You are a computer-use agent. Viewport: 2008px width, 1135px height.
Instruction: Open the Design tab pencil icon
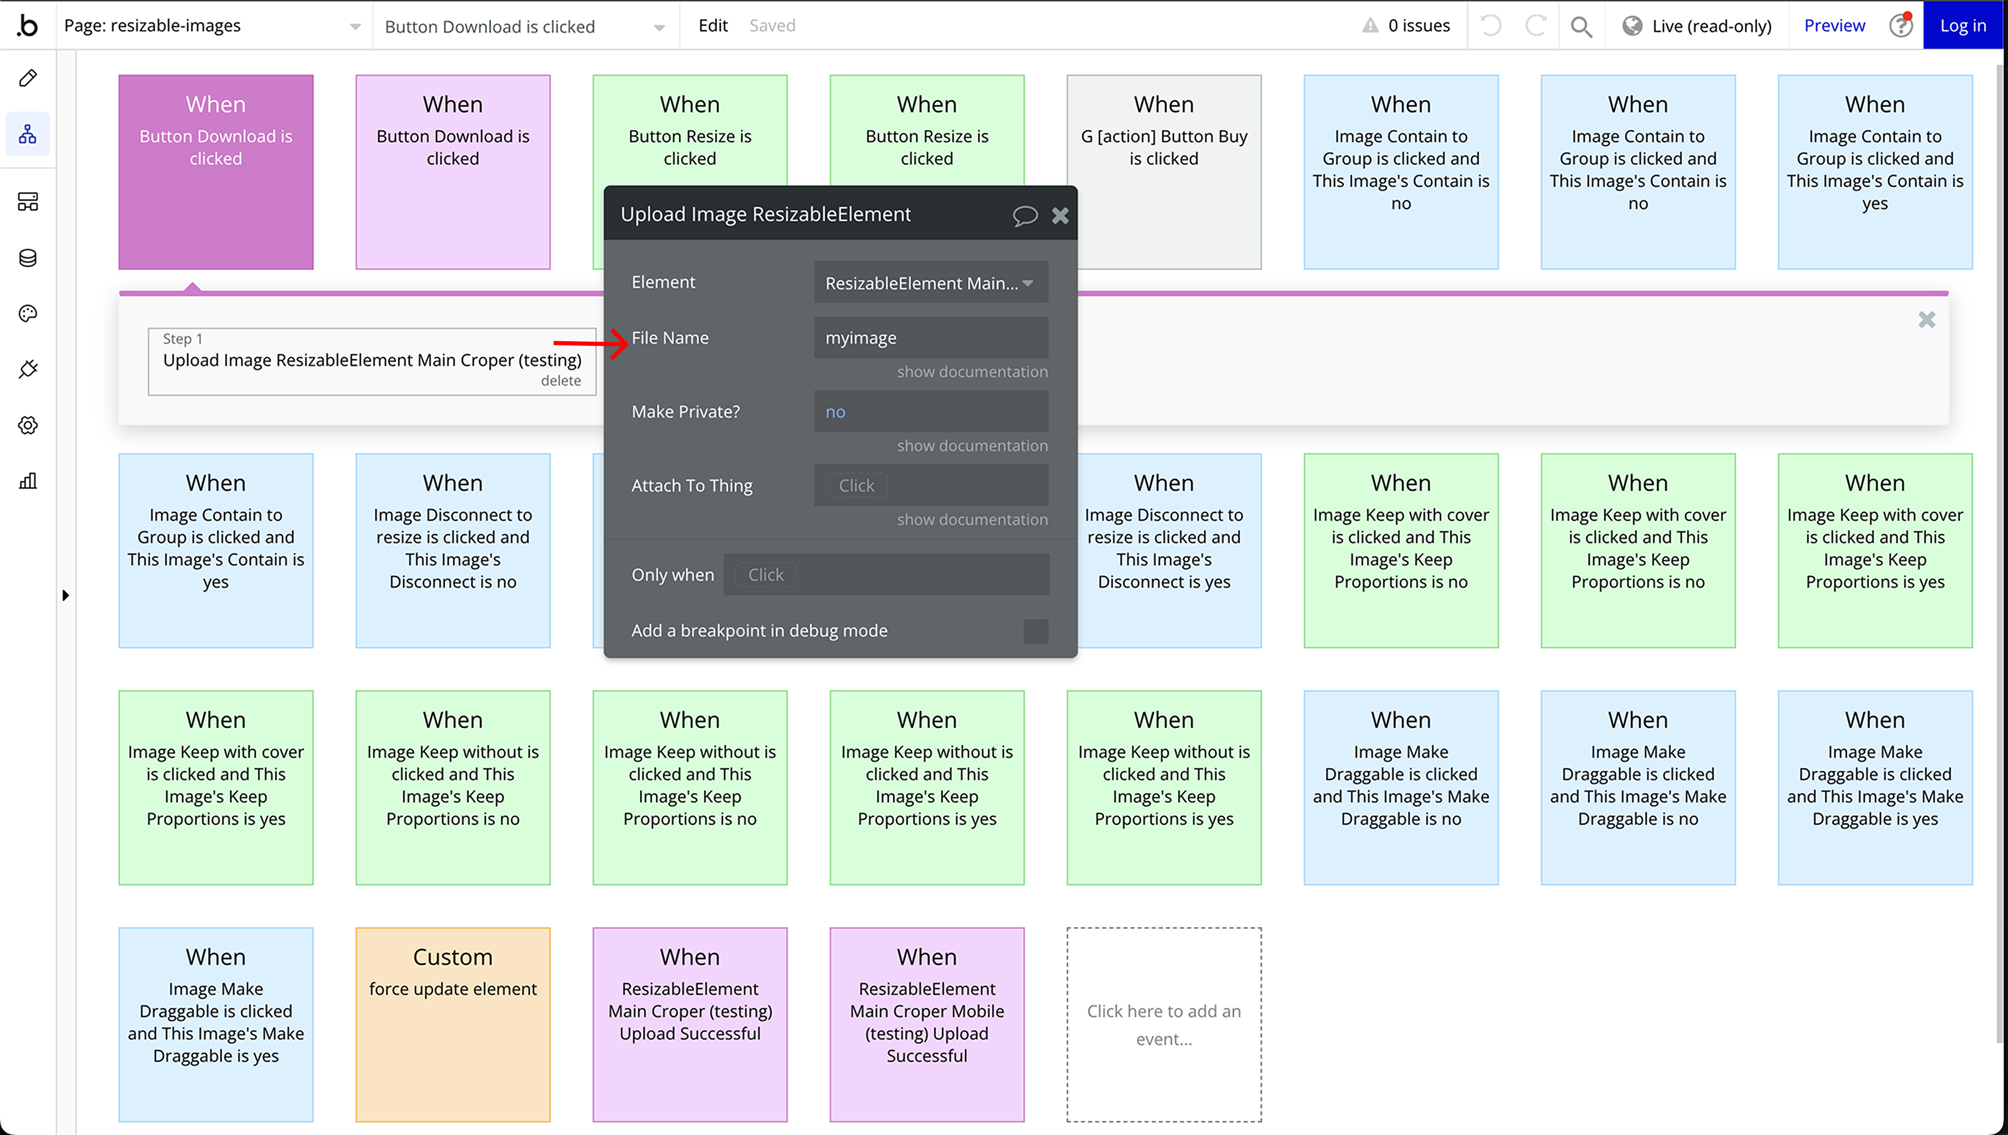pyautogui.click(x=28, y=78)
